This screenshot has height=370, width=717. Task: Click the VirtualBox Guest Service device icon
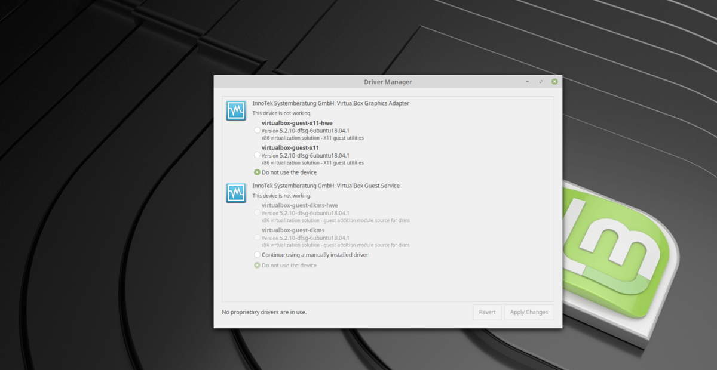(236, 193)
